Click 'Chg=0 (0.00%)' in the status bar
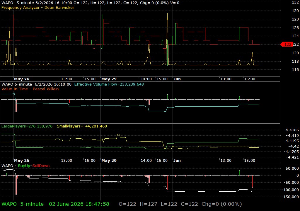Screen dimensions: 300x211 (x=221, y=204)
